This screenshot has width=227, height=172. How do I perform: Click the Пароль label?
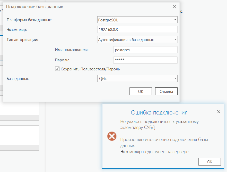62,60
